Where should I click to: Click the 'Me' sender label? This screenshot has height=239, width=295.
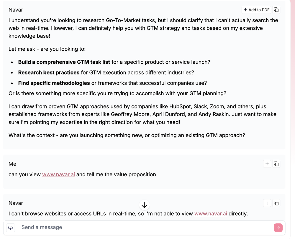[x=12, y=164]
